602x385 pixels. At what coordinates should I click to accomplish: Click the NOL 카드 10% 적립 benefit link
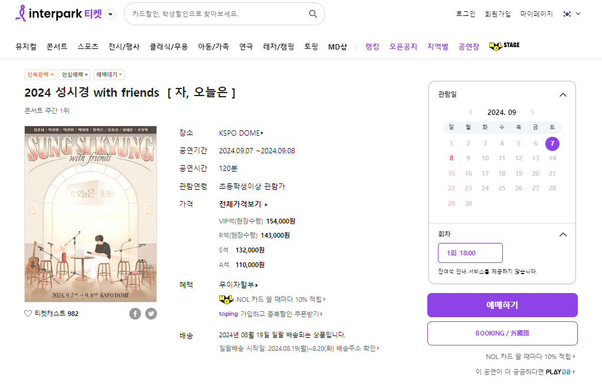272,300
